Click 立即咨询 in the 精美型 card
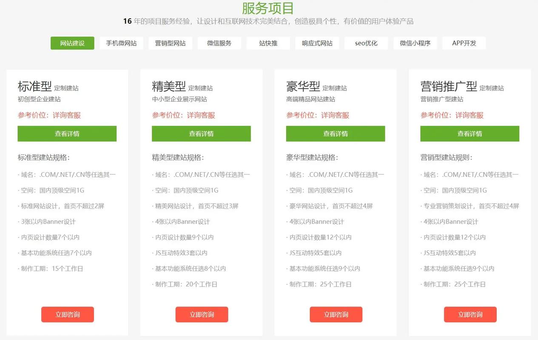Viewport: 538px width, 340px height. pyautogui.click(x=202, y=314)
